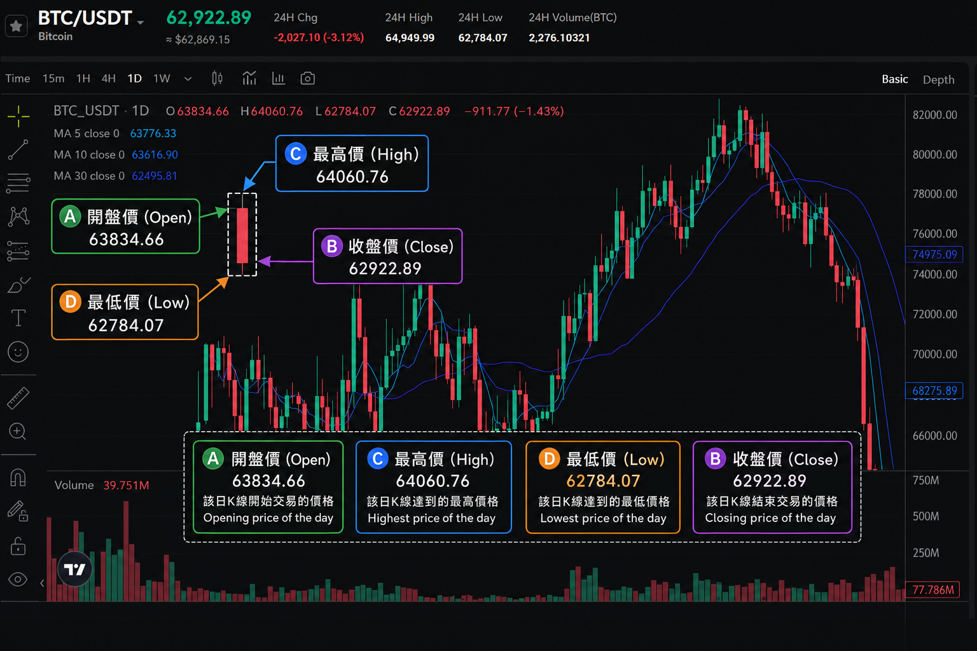Click the 82000.00 price scale label
This screenshot has width=977, height=651.
coord(934,115)
